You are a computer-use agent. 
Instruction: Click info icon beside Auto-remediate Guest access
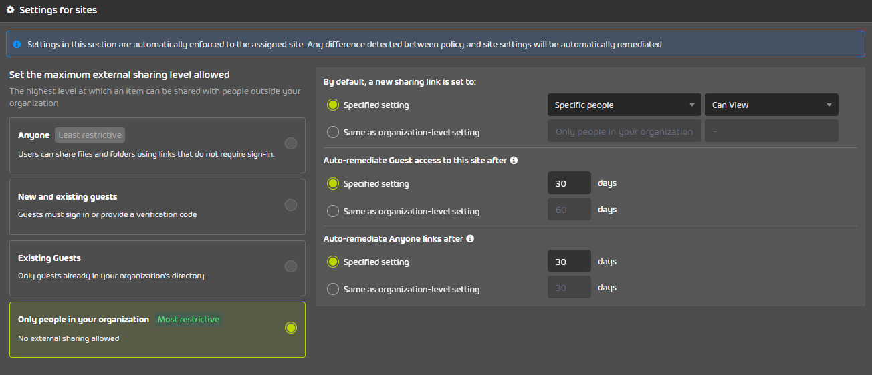coord(514,161)
